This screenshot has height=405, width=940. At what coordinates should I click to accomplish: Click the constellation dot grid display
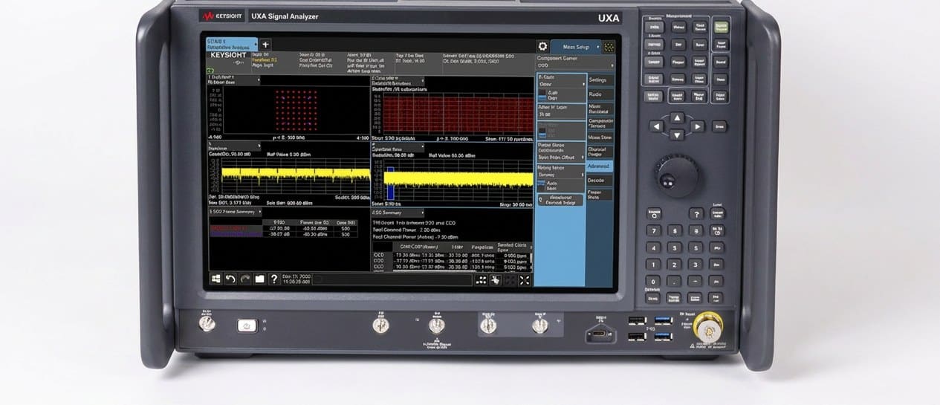[x=296, y=109]
